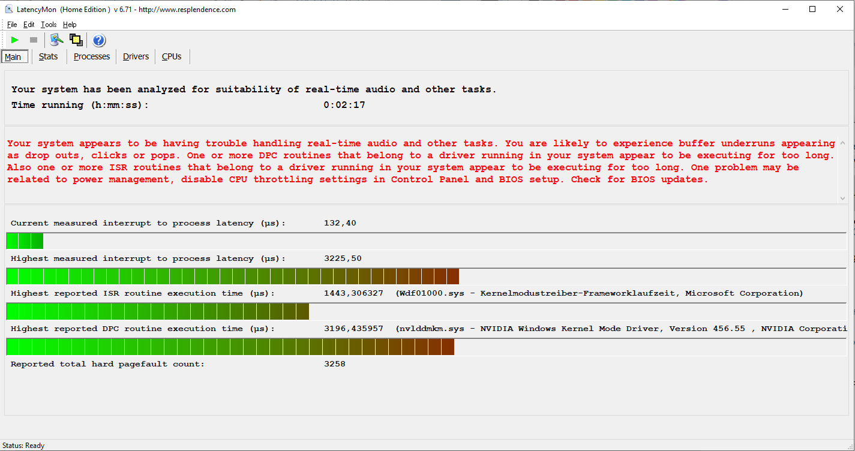Click the report box's scroll up arrow
The height and width of the screenshot is (451, 855).
coord(843,143)
